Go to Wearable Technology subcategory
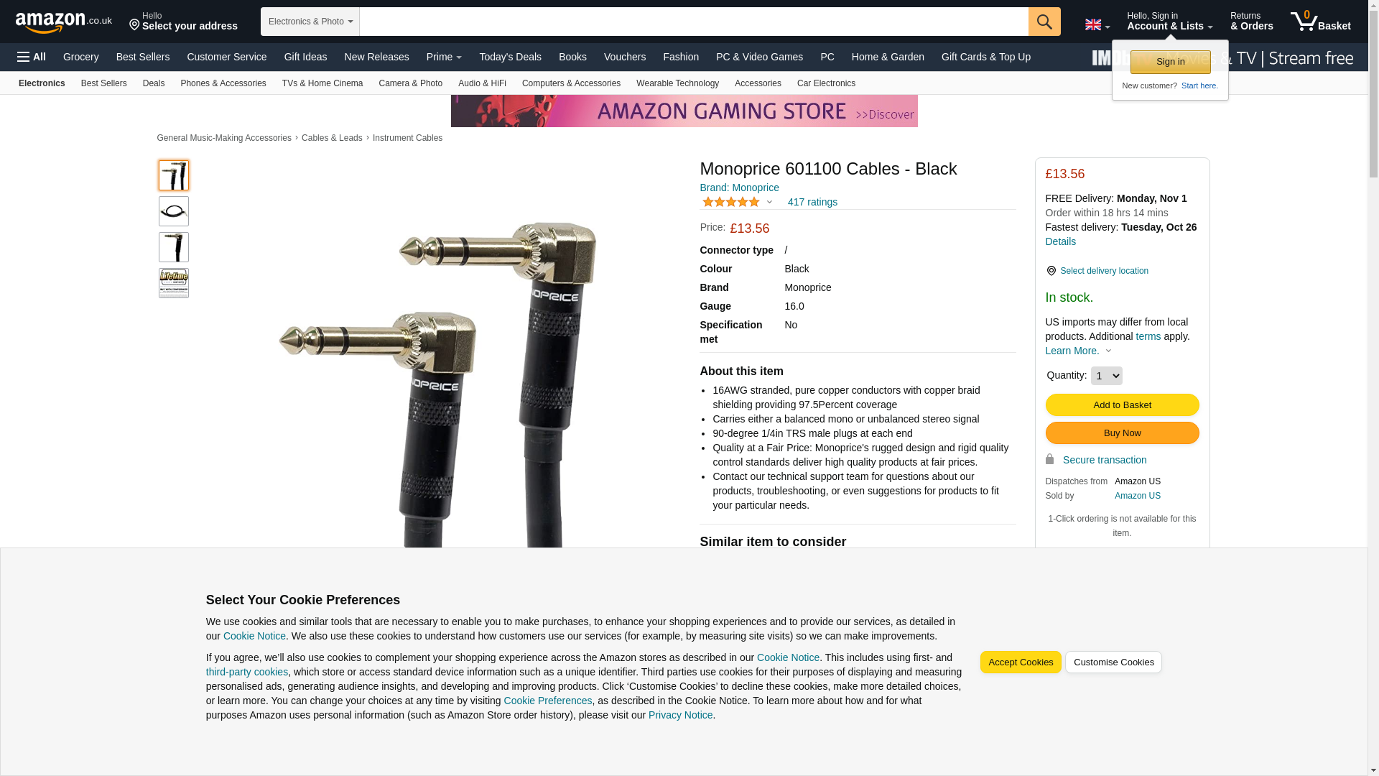 click(677, 83)
